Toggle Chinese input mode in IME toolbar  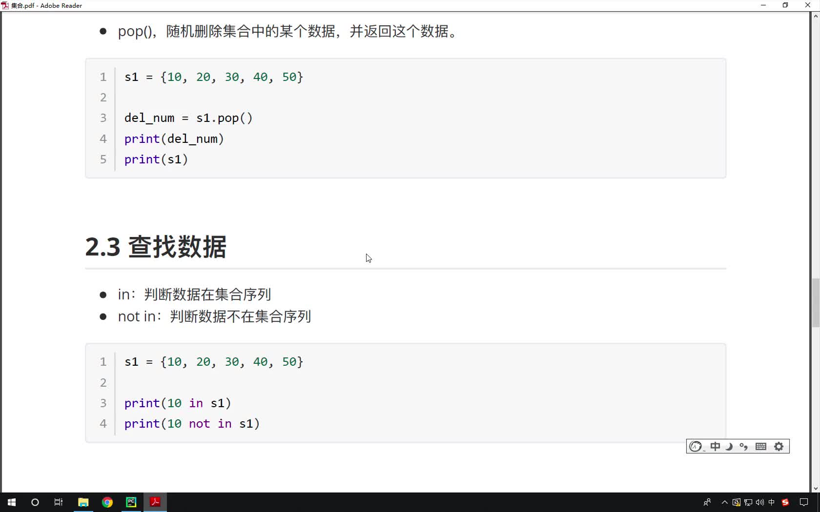click(x=715, y=446)
